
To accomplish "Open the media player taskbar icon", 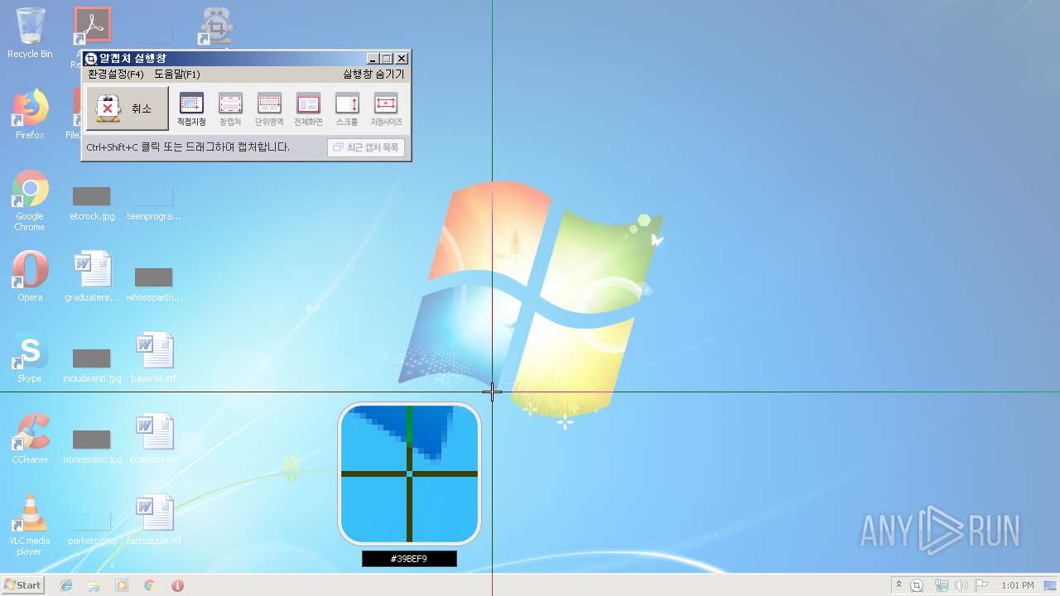I will click(122, 585).
